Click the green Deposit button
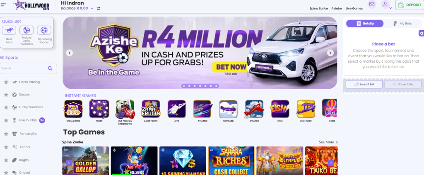Screen dimensions: 424x175 (410, 5)
